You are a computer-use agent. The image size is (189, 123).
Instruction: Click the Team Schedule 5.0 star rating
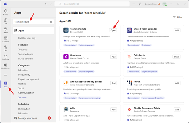tap(71, 41)
